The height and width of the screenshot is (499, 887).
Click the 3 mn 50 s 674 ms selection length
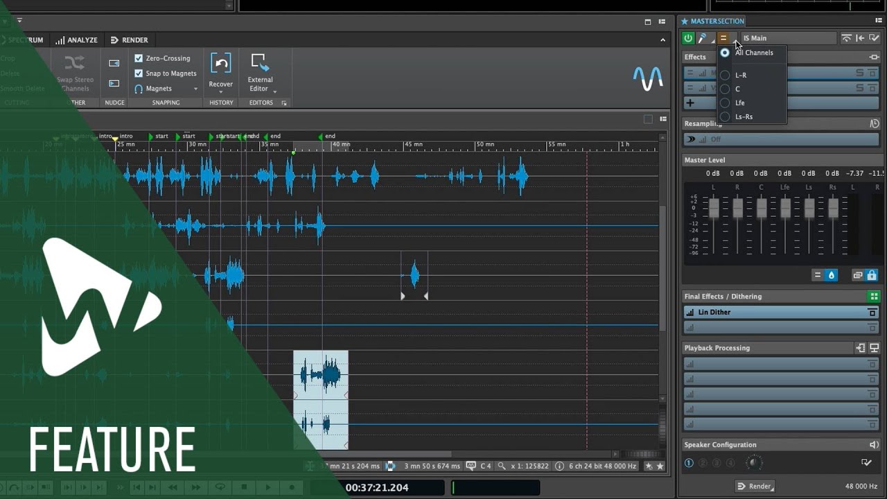(432, 466)
